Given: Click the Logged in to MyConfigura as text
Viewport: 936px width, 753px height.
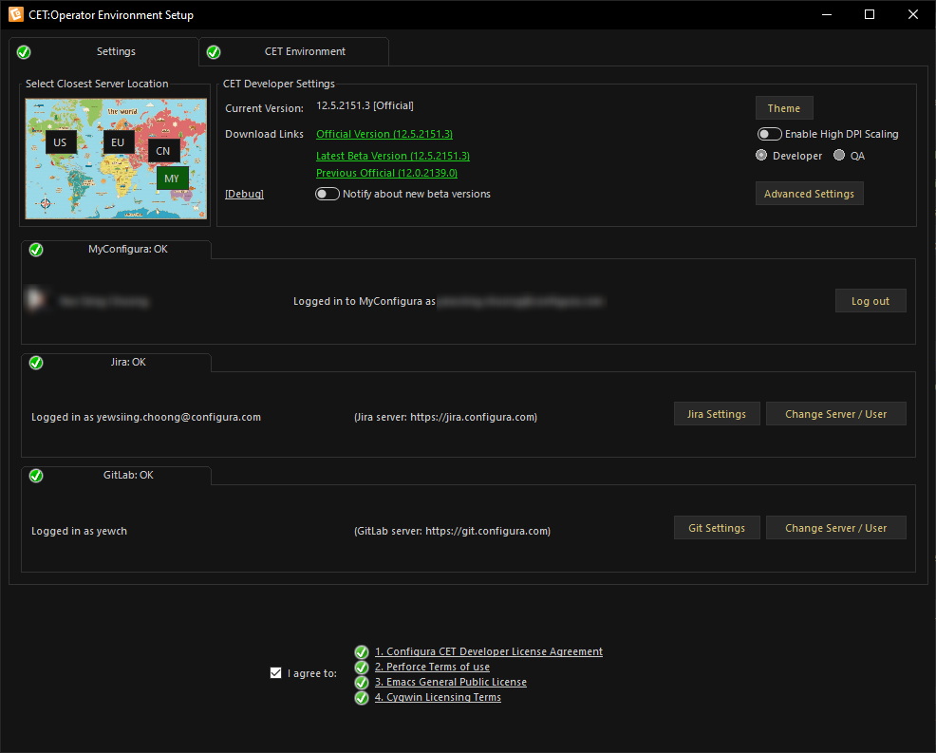Looking at the screenshot, I should (x=365, y=301).
